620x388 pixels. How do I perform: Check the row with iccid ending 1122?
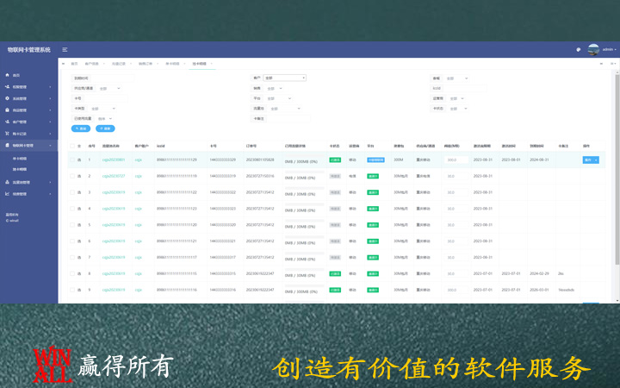[x=72, y=192]
